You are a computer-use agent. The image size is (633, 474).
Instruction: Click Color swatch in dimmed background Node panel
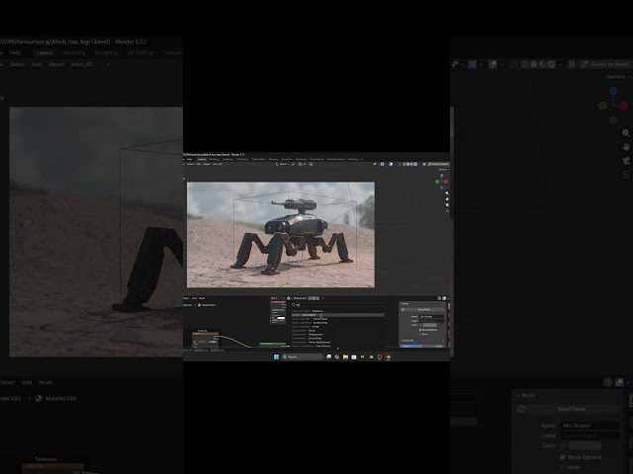click(x=585, y=445)
